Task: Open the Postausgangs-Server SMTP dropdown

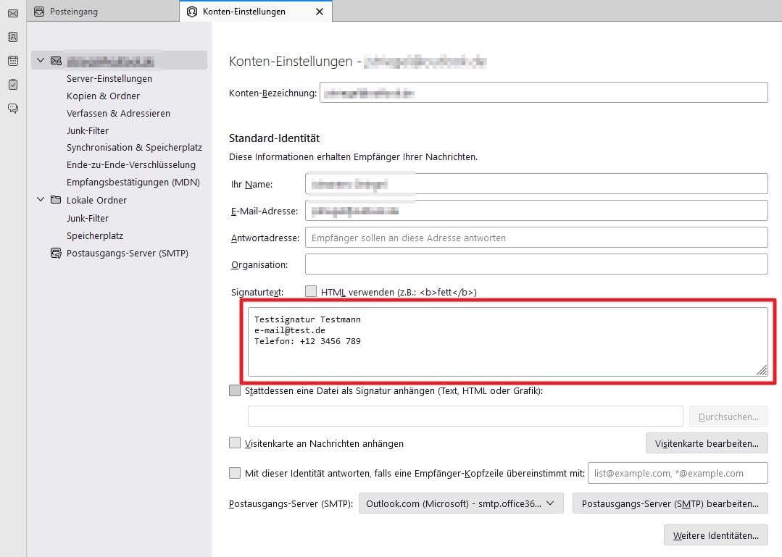Action: (461, 503)
